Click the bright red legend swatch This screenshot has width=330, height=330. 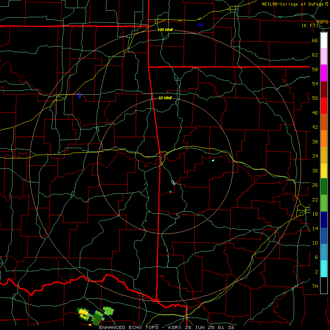coord(324,106)
